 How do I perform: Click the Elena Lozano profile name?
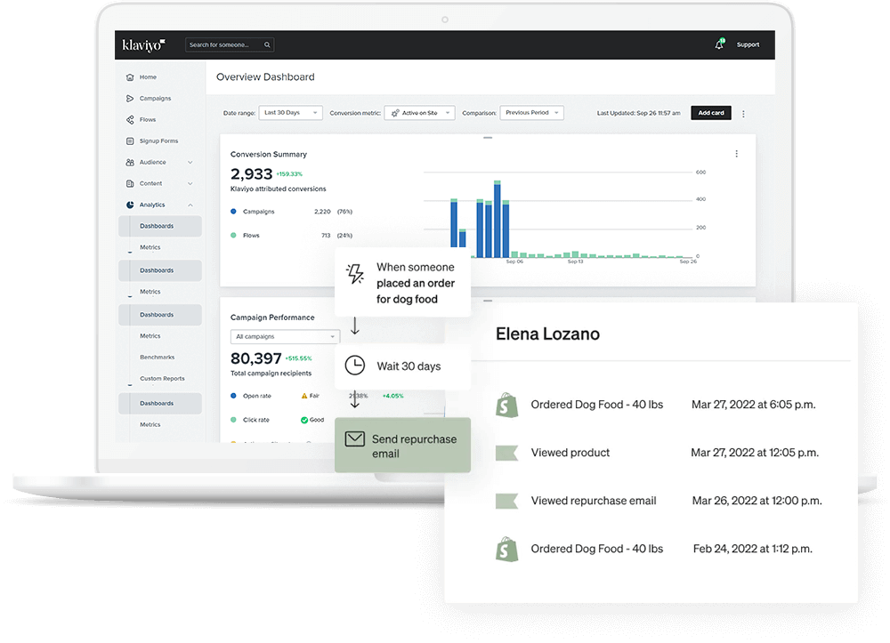click(x=547, y=334)
